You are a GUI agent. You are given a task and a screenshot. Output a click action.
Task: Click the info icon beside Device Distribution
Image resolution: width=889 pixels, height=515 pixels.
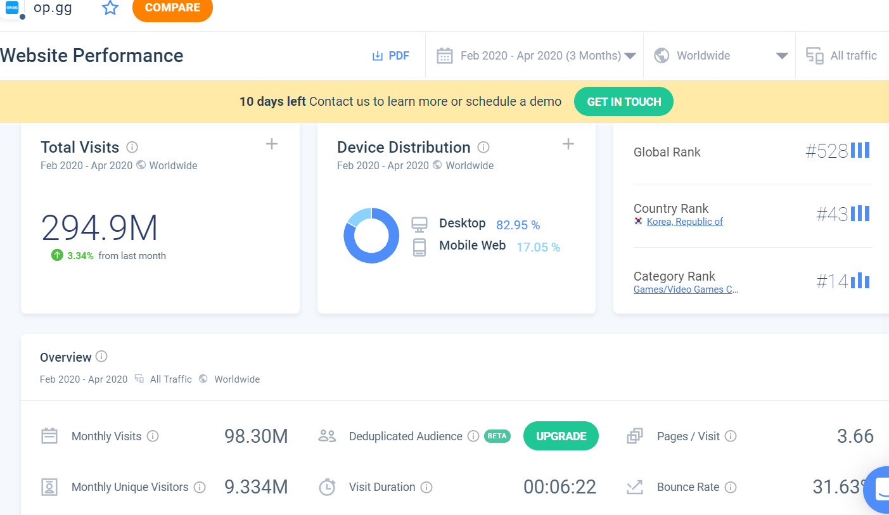pyautogui.click(x=483, y=148)
